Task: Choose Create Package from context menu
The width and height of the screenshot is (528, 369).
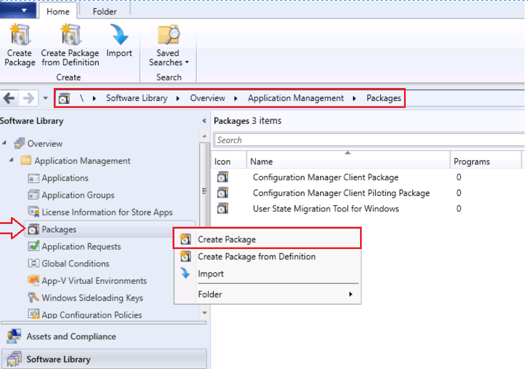Action: pos(267,239)
